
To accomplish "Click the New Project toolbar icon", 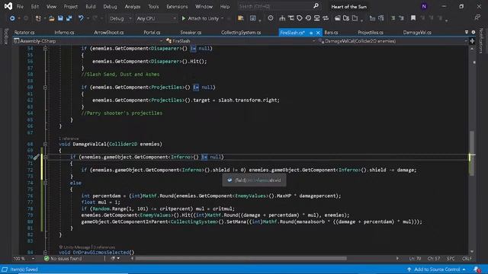I will 38,18.
